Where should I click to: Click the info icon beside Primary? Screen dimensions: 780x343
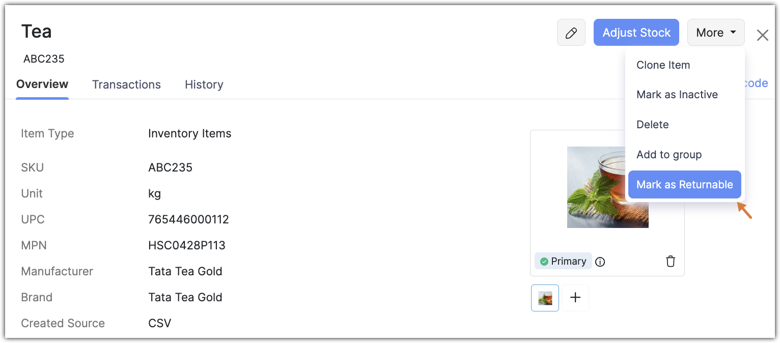tap(600, 262)
